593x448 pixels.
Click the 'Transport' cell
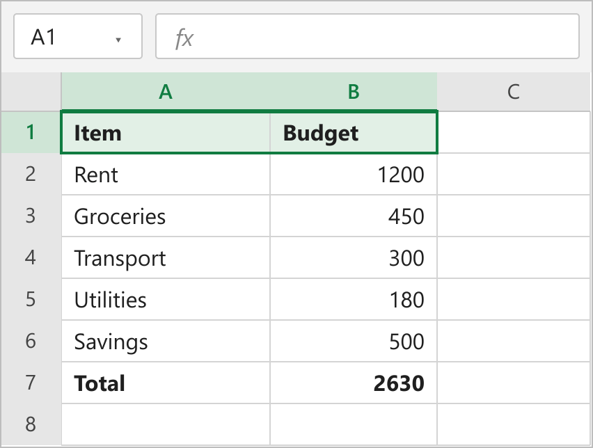pyautogui.click(x=166, y=257)
